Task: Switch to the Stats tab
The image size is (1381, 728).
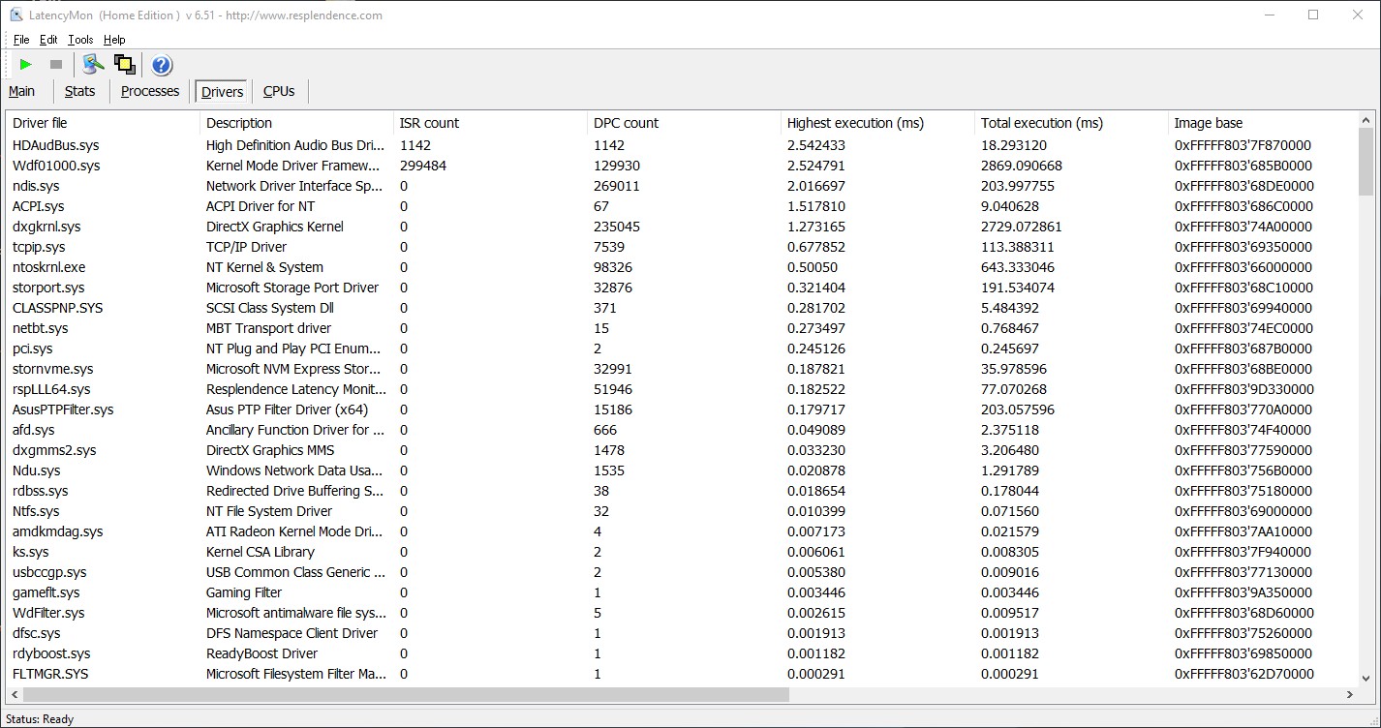Action: (x=80, y=91)
